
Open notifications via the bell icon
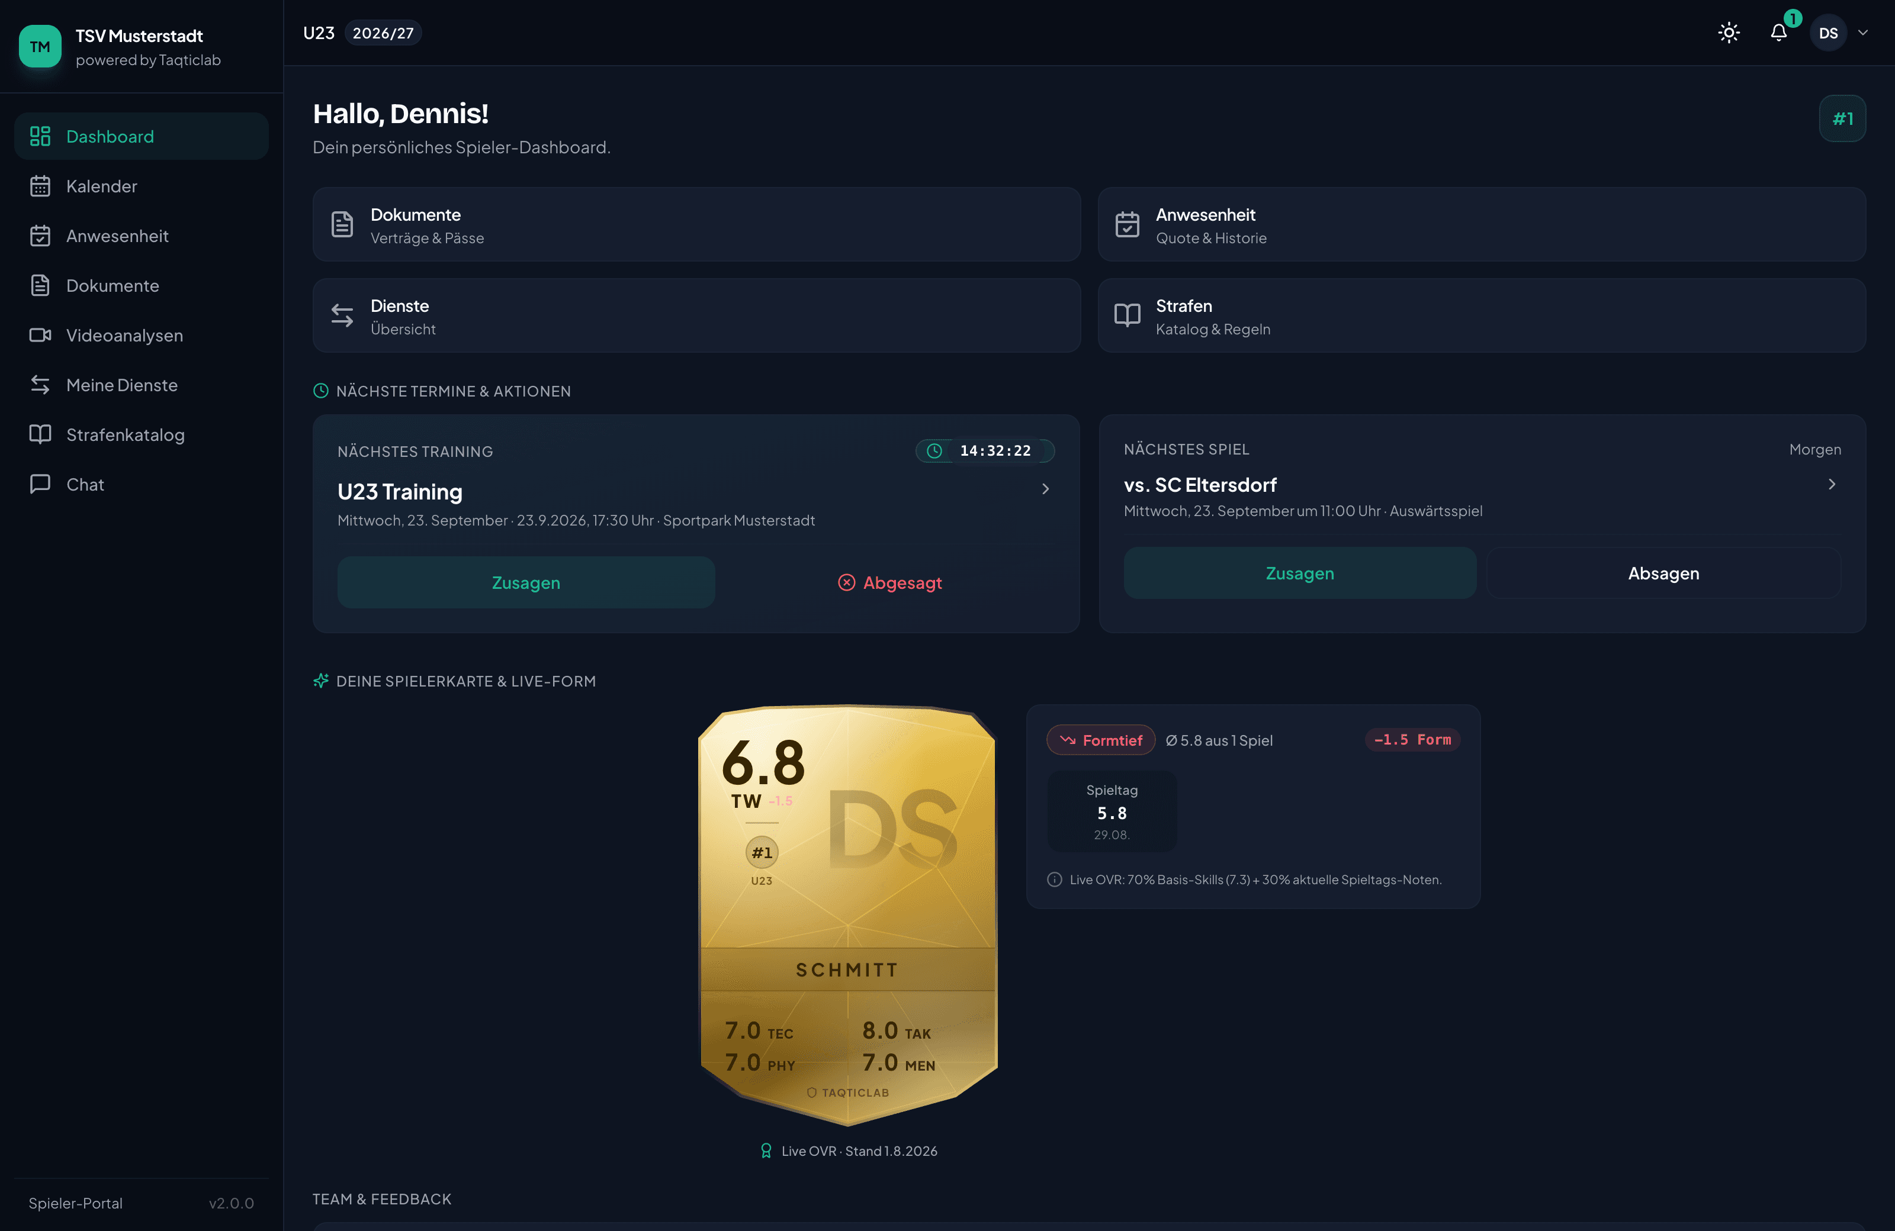pyautogui.click(x=1779, y=33)
